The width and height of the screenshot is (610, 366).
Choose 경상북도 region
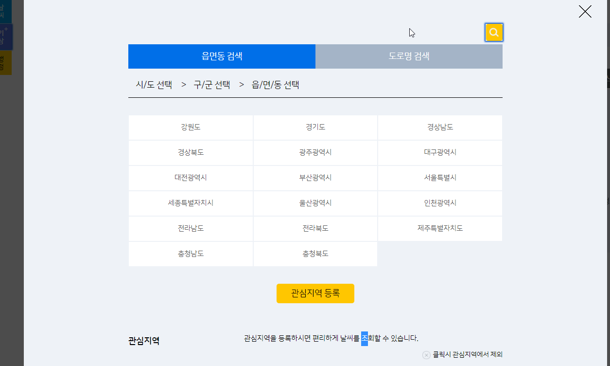pyautogui.click(x=191, y=153)
